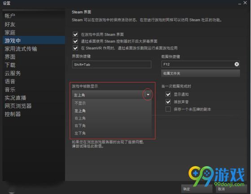Show the 下载 settings page
The width and height of the screenshot is (251, 194).
[10, 65]
